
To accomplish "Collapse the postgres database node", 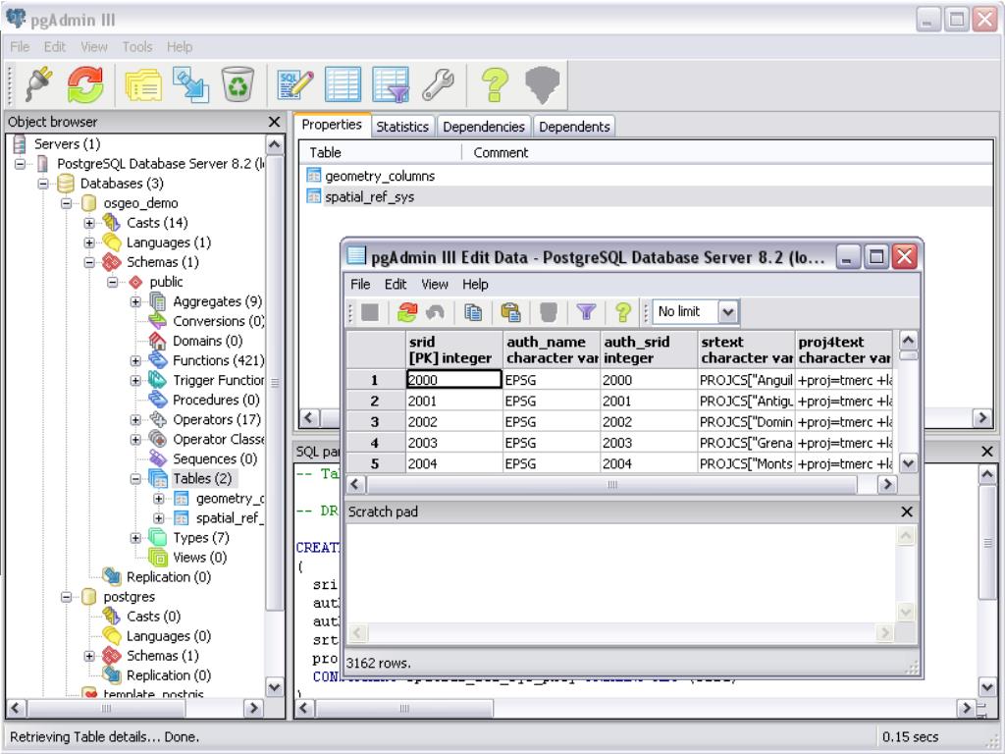I will click(x=66, y=597).
